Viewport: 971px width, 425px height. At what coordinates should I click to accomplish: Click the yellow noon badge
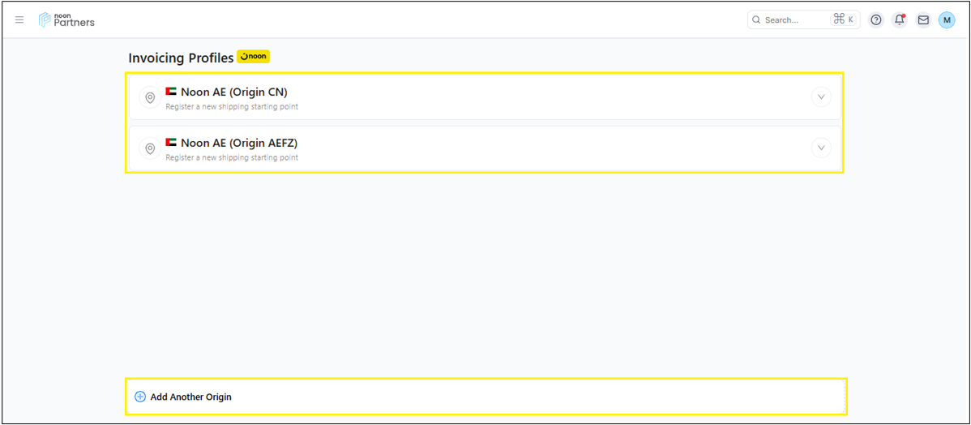tap(253, 57)
